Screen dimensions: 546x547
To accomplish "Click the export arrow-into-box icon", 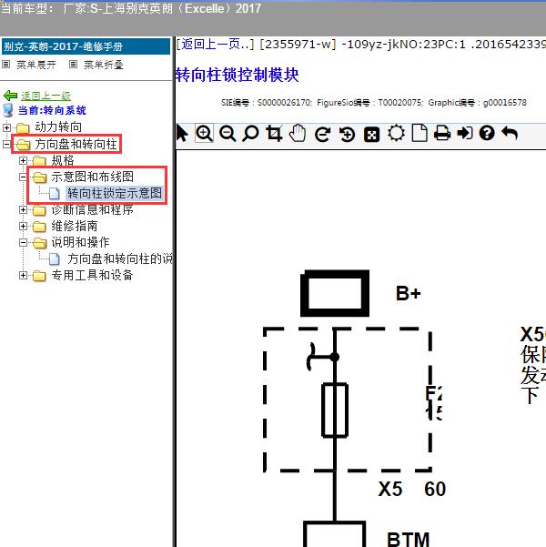I will coord(465,134).
